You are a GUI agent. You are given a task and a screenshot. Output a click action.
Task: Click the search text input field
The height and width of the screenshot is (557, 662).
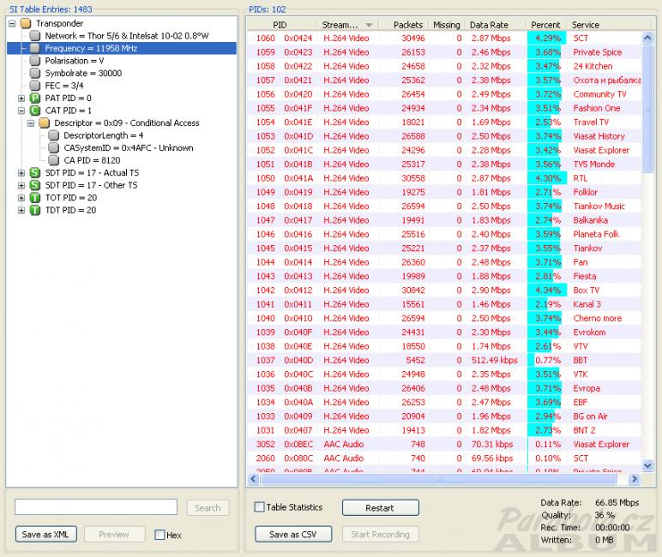click(x=96, y=506)
